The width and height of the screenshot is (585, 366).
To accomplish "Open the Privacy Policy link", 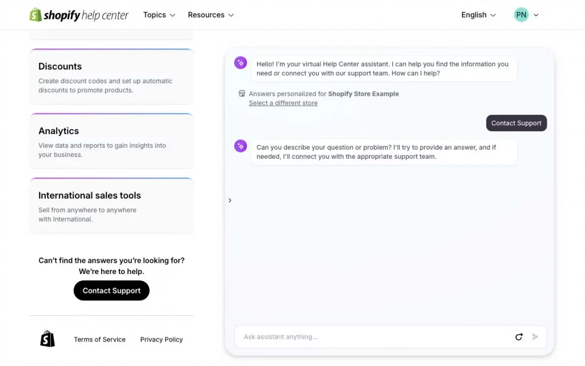I will (x=162, y=340).
